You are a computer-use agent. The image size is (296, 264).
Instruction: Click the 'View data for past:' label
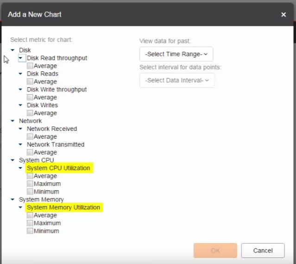coord(165,41)
